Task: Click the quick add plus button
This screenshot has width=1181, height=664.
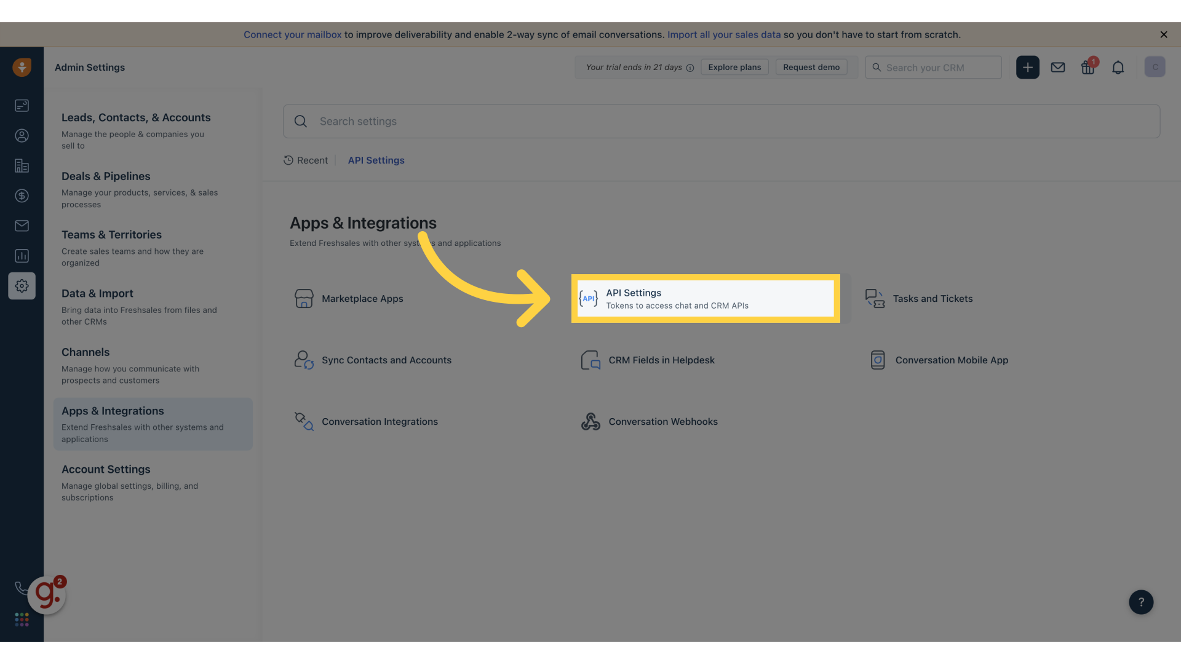Action: pyautogui.click(x=1027, y=67)
